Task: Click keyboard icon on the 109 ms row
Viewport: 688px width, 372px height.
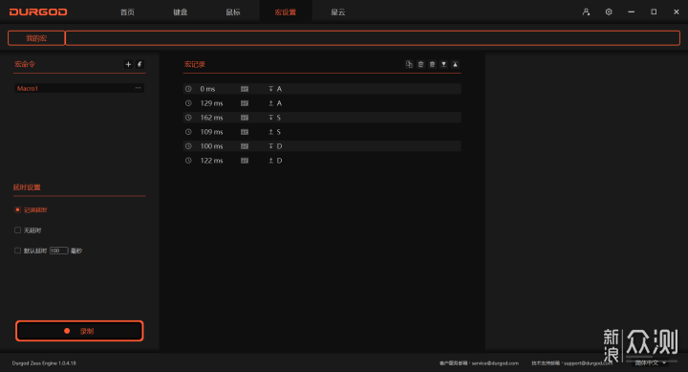Action: coord(245,132)
